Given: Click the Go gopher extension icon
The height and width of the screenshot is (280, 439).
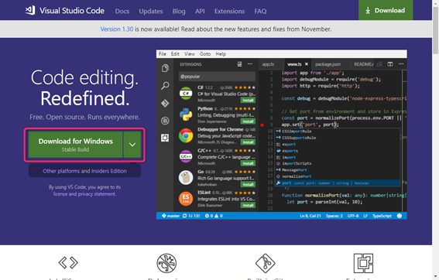Looking at the screenshot, I should [186, 178].
